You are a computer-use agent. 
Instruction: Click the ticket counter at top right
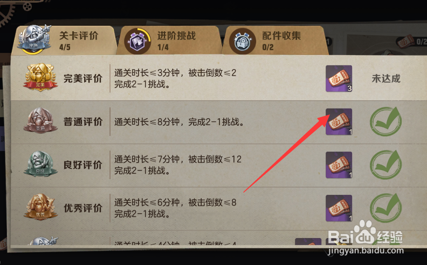pyautogui.click(x=412, y=42)
